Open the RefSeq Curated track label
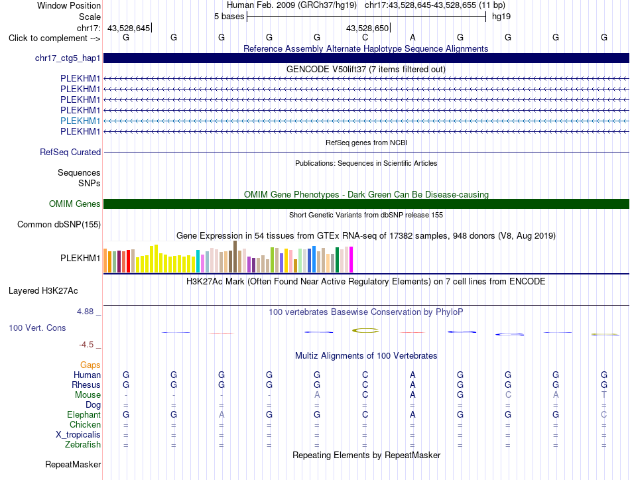Screen dimensions: 630x480 click(x=70, y=152)
